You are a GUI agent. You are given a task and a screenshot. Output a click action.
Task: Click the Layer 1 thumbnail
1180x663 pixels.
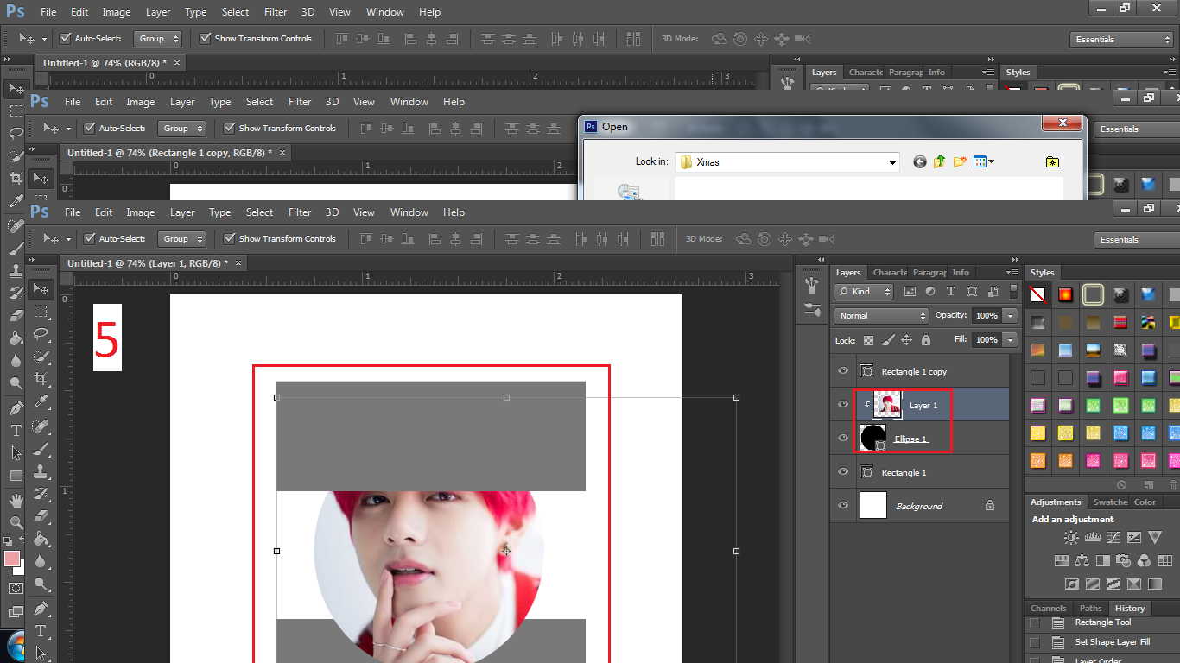tap(887, 405)
